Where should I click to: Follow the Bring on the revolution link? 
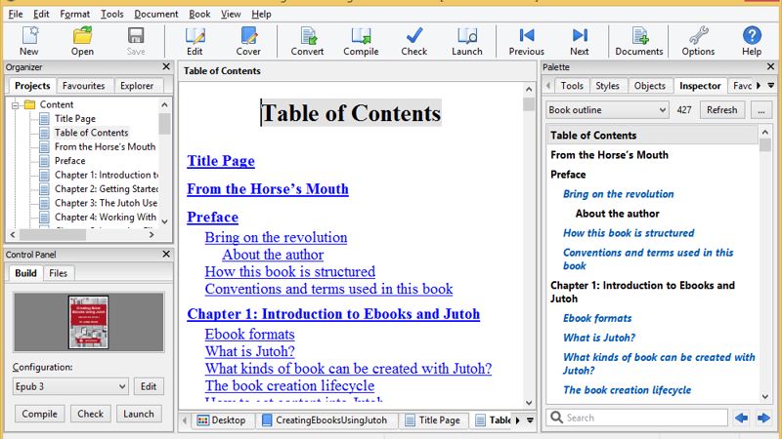coord(276,237)
